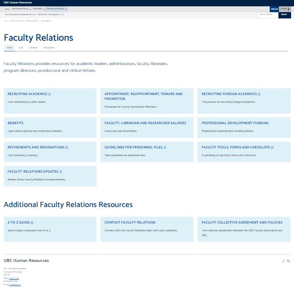Open the Twitter icon in the footer
Viewport: 294px width, 290px height.
[284, 261]
